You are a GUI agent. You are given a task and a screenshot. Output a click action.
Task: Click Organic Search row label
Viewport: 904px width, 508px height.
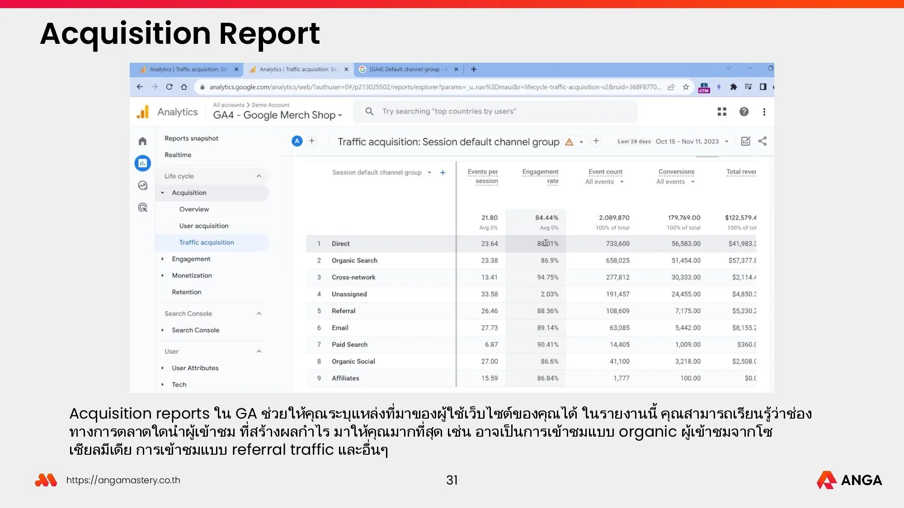(x=354, y=261)
